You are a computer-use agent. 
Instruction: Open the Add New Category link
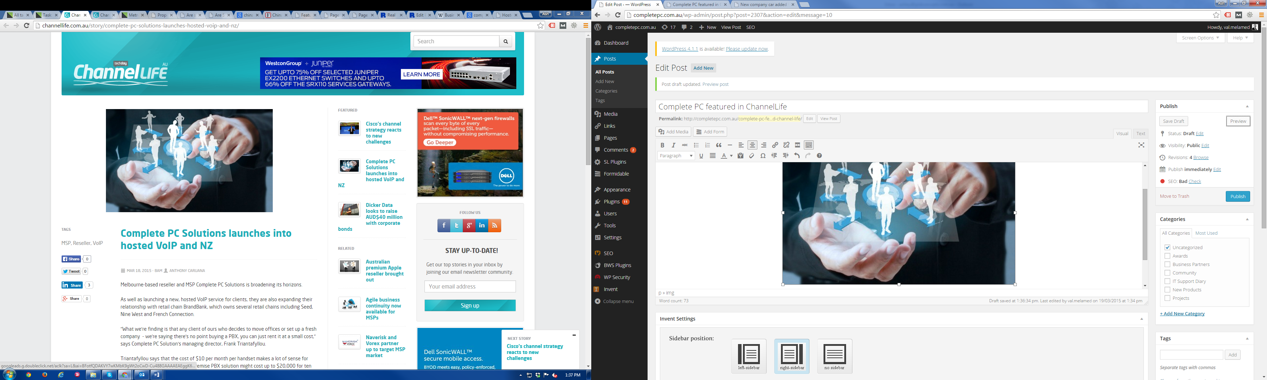coord(1182,313)
